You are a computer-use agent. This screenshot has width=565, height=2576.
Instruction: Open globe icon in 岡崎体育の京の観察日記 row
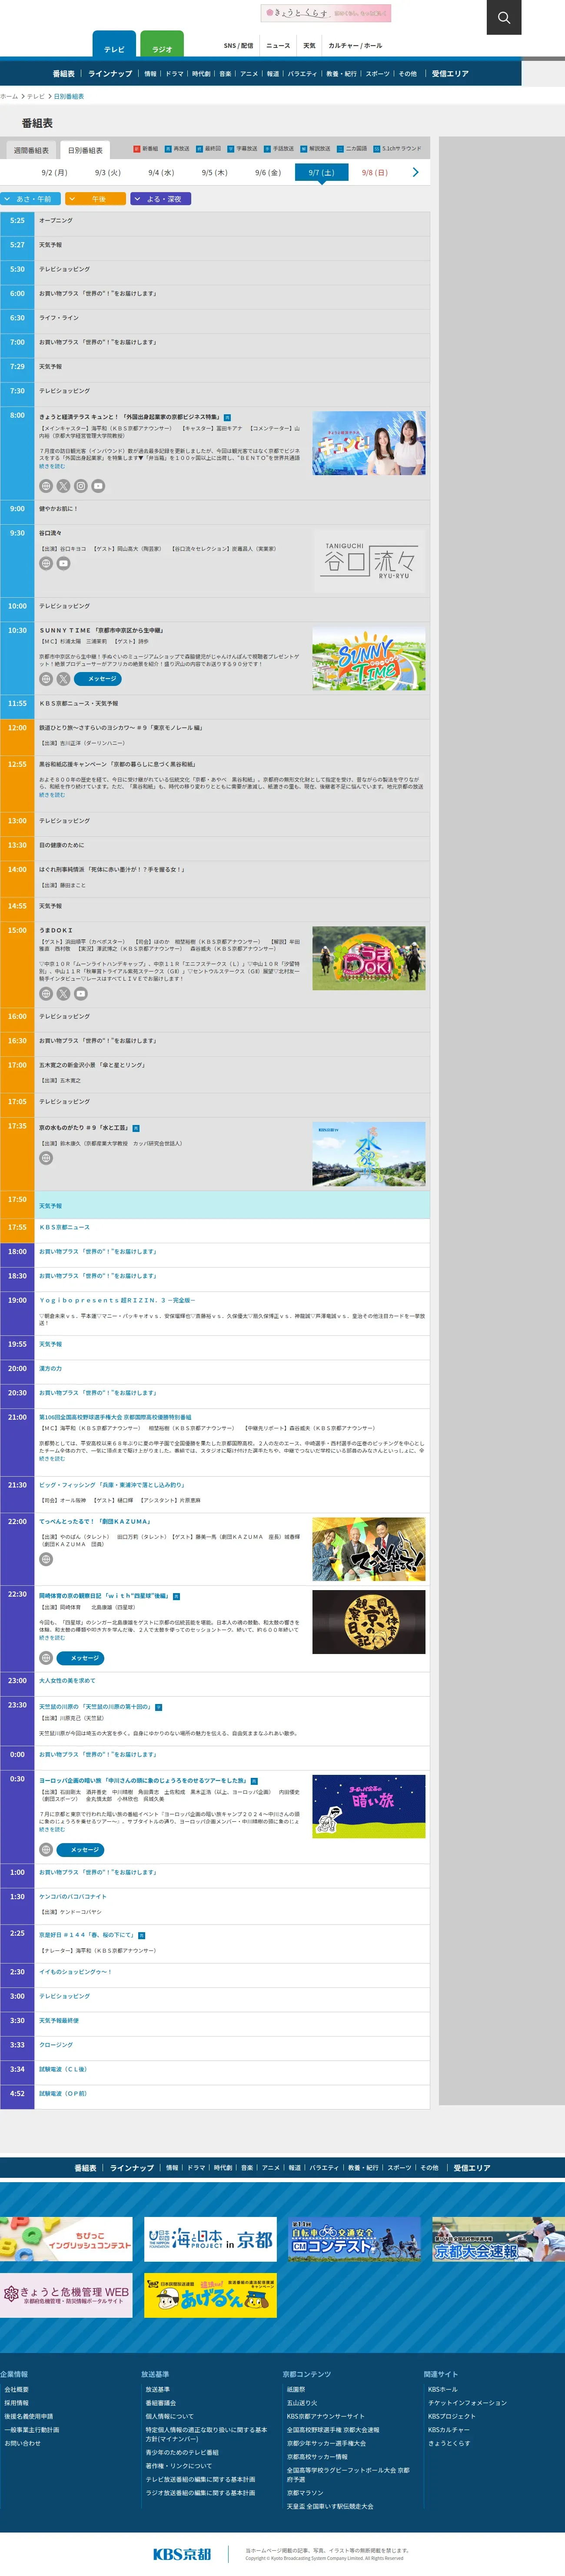pos(46,1658)
